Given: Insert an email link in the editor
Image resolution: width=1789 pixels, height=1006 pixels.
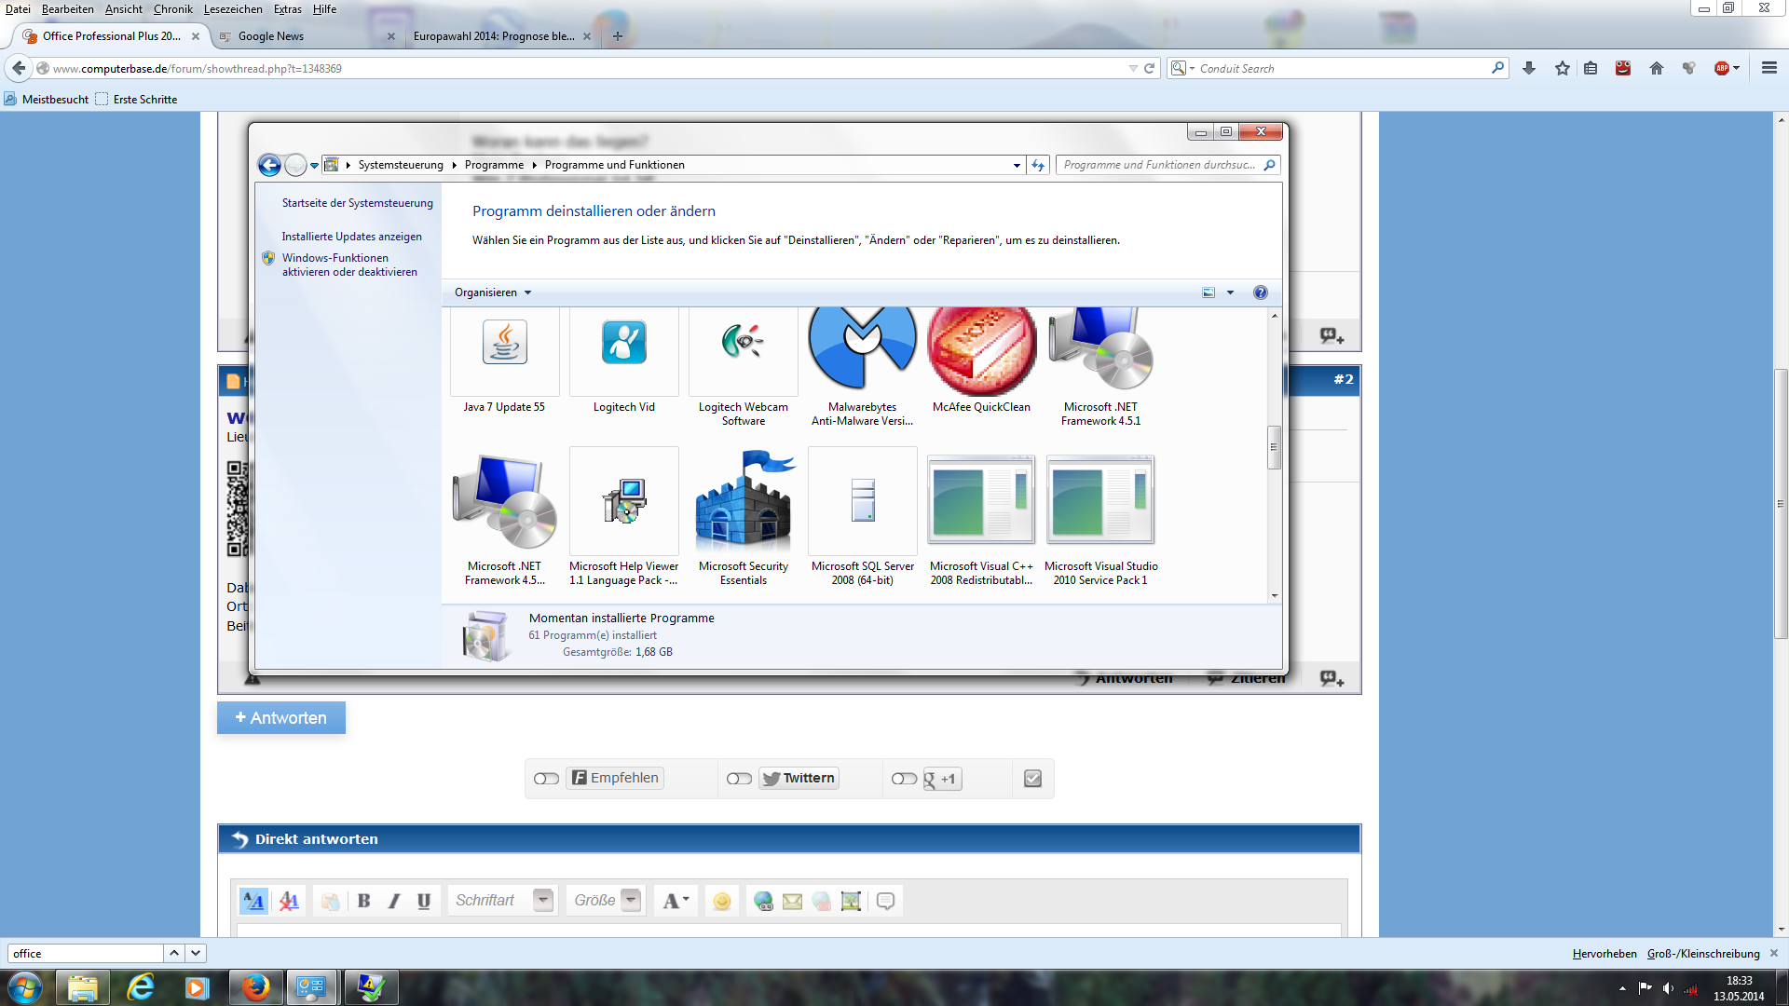Looking at the screenshot, I should [x=792, y=901].
